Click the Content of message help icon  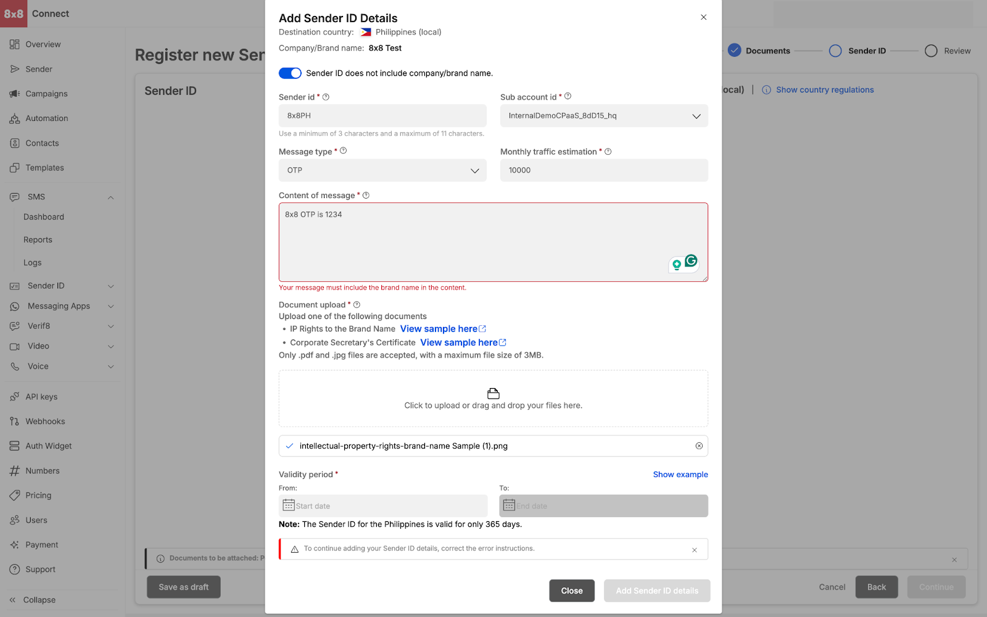click(366, 196)
